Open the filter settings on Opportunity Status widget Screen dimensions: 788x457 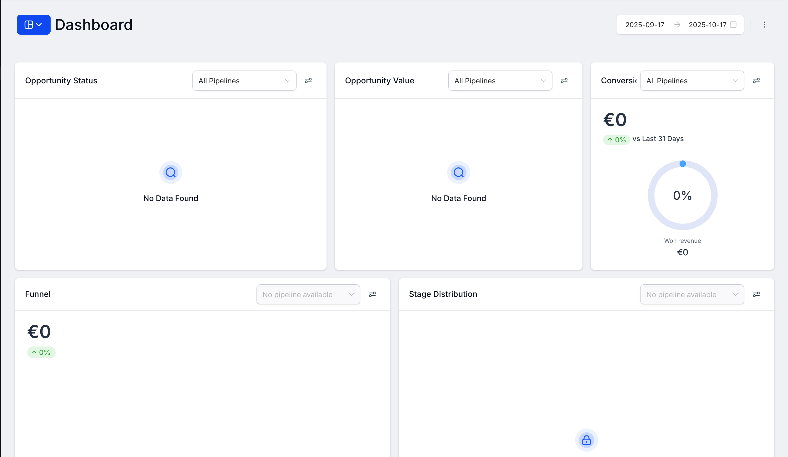pyautogui.click(x=308, y=80)
